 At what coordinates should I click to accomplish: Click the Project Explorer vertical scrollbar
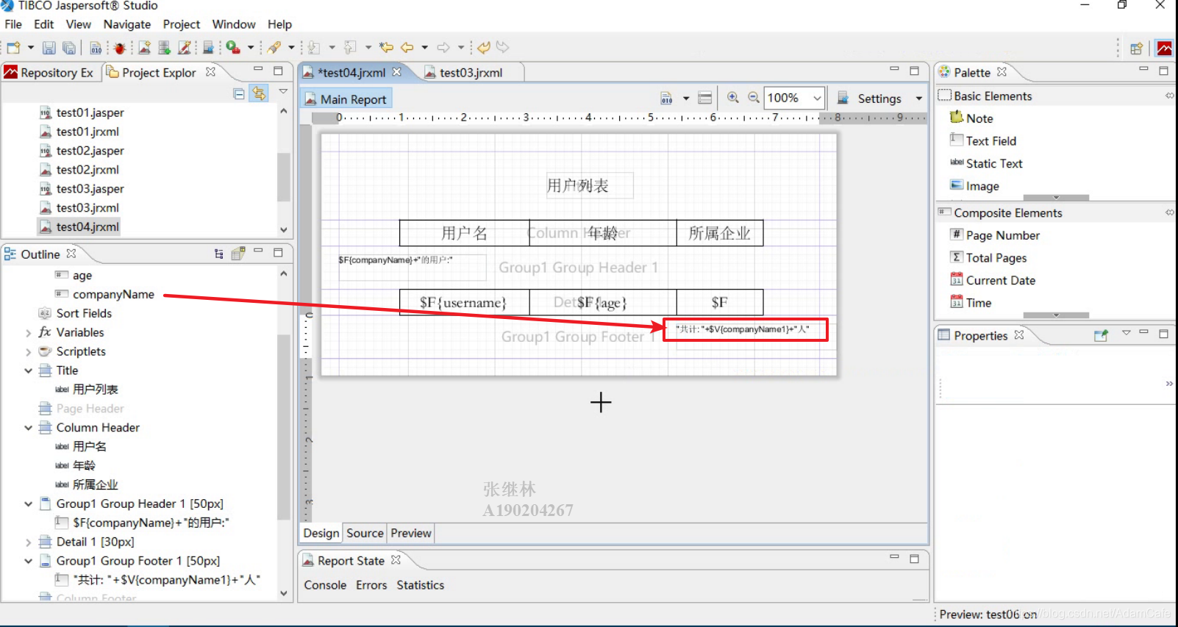pos(284,176)
